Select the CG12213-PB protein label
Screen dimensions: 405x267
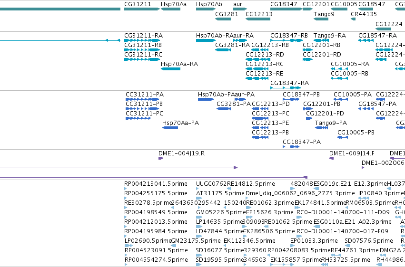270,133
